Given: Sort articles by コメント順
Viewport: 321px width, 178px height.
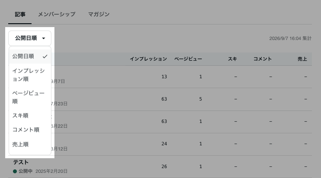Looking at the screenshot, I should pyautogui.click(x=30, y=130).
